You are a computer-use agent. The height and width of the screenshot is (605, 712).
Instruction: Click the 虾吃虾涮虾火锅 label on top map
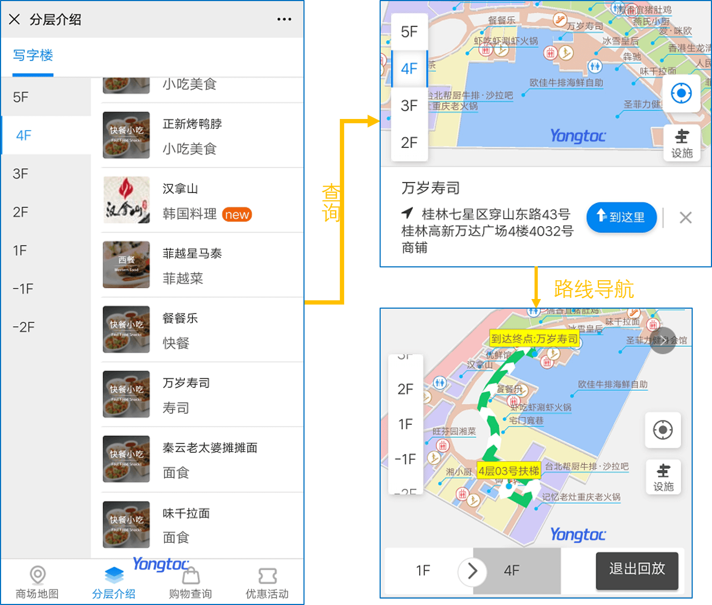point(506,41)
